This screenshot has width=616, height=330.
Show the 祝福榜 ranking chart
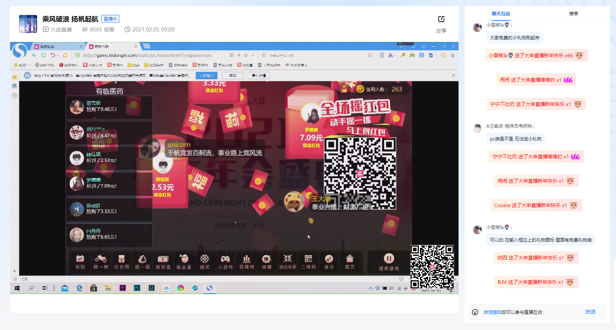click(x=246, y=262)
